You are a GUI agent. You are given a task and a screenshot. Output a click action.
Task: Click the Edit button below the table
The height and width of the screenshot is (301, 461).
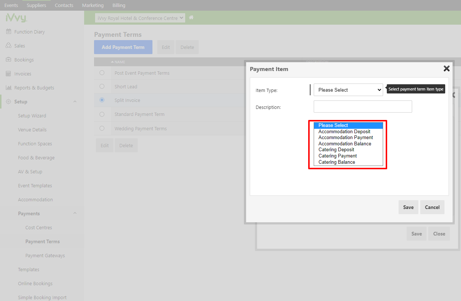[x=105, y=145]
